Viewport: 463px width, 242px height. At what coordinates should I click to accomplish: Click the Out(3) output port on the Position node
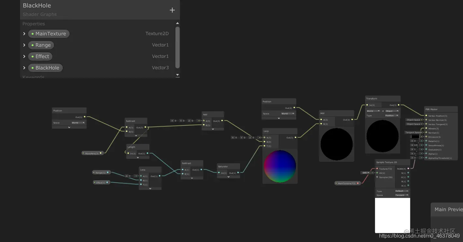pos(84,116)
